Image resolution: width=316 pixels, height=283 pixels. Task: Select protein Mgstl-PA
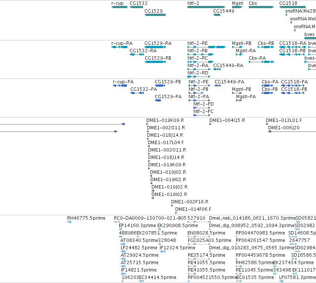(x=246, y=97)
